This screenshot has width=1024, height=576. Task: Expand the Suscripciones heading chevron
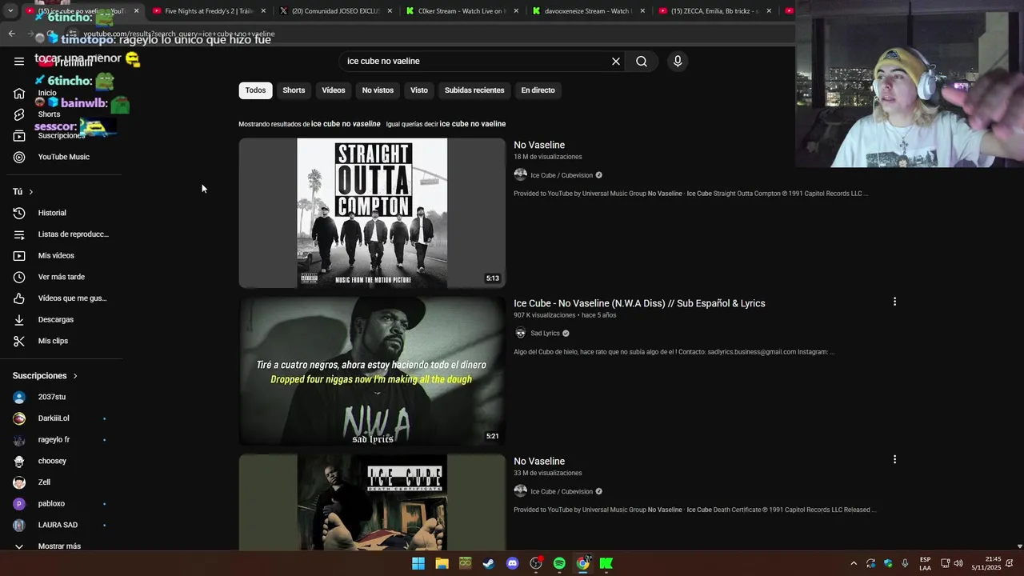click(75, 376)
